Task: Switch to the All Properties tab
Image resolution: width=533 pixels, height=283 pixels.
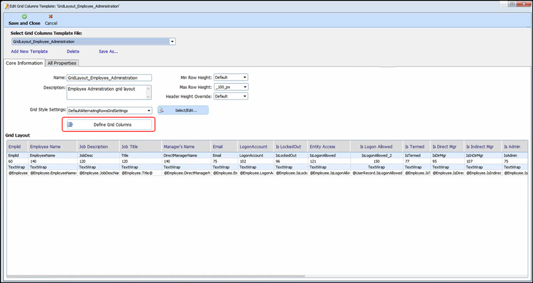Action: (x=62, y=63)
